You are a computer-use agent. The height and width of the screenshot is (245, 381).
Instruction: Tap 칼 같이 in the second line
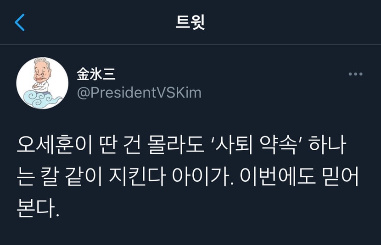[71, 176]
